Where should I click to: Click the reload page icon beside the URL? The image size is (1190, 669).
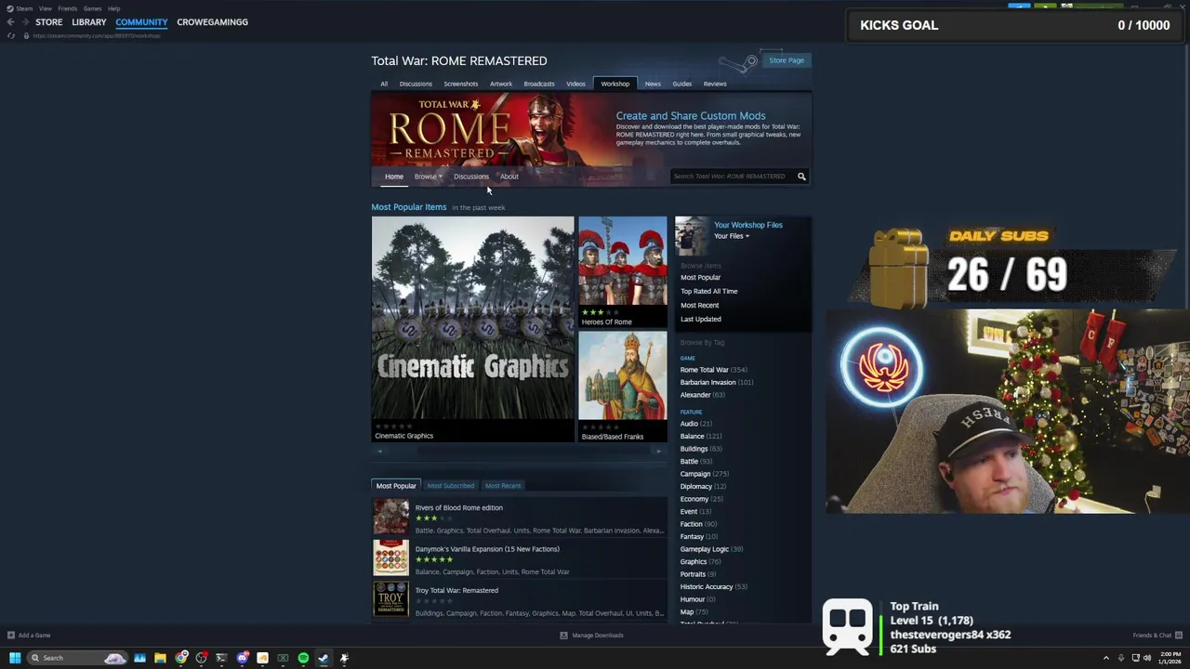pos(10,35)
